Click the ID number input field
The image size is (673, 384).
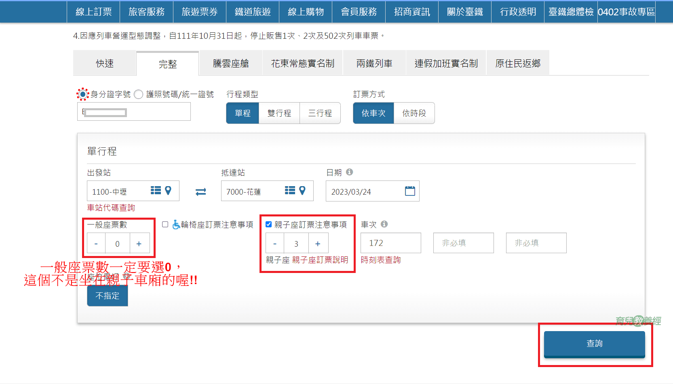(134, 111)
